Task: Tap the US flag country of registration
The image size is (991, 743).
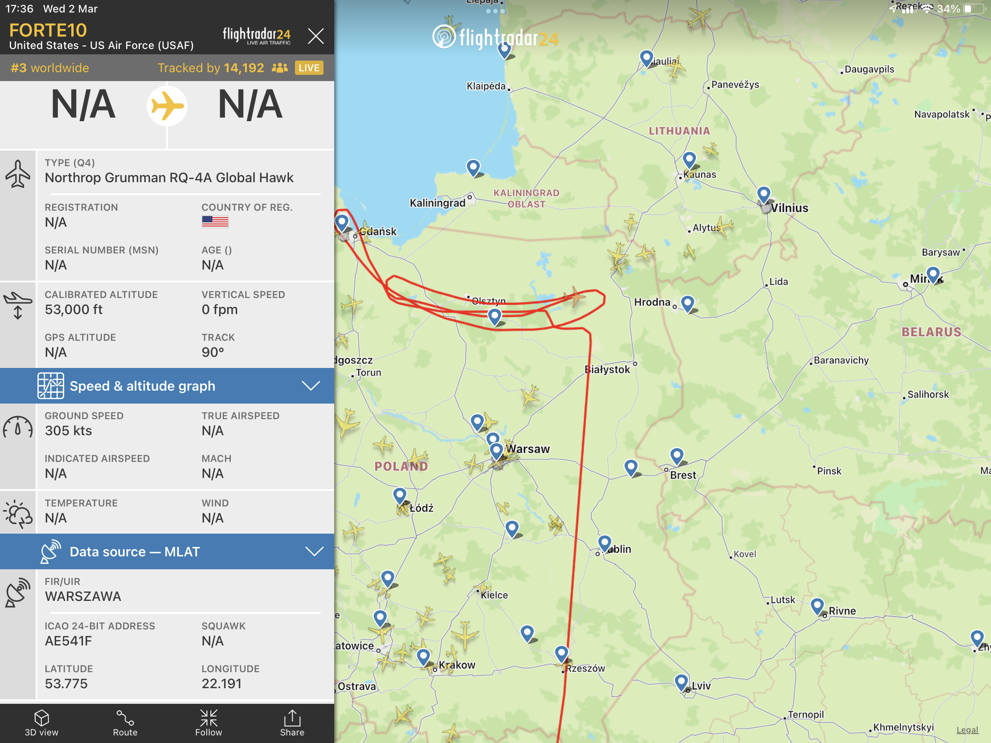Action: (215, 222)
